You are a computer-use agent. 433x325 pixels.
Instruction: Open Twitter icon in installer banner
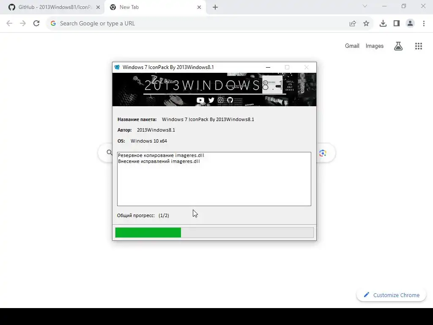(211, 100)
